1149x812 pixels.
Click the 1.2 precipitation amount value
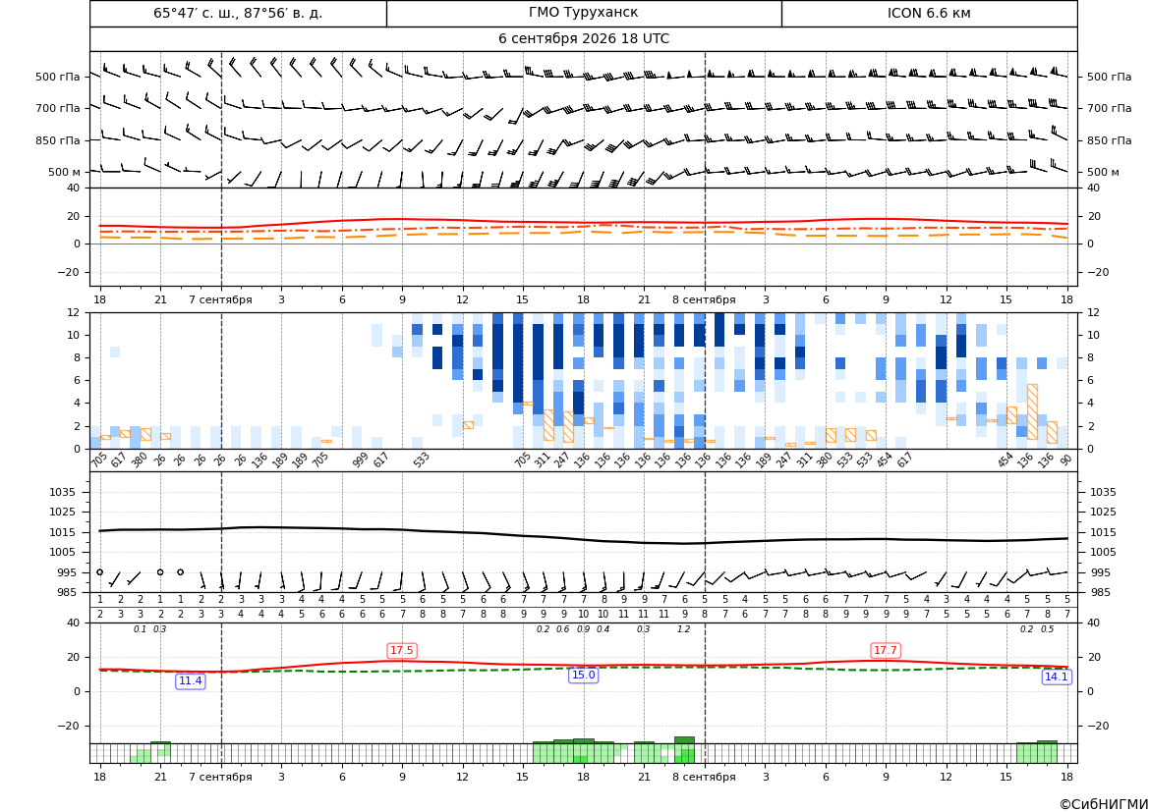tap(684, 629)
